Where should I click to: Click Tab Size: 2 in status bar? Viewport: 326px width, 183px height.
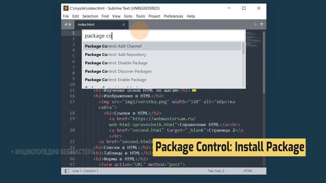pyautogui.click(x=216, y=171)
